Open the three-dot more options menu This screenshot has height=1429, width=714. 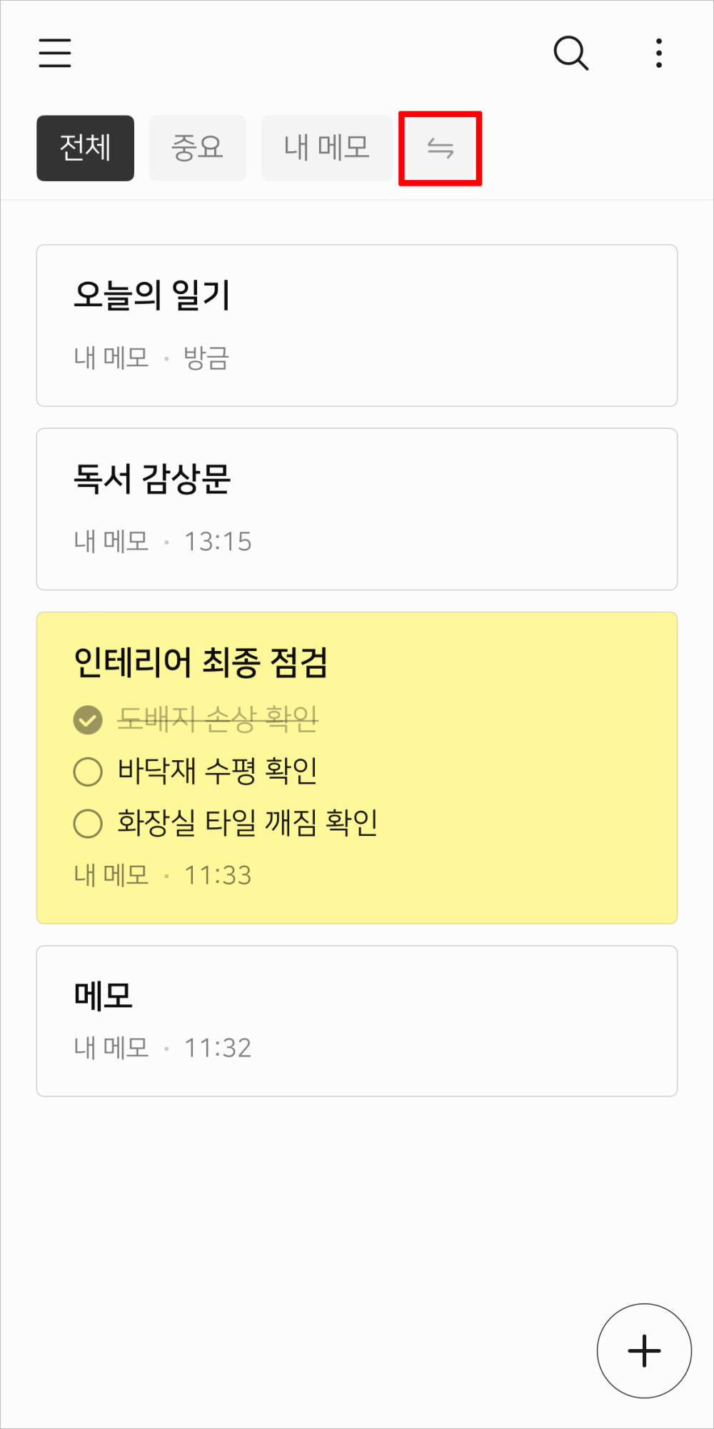pos(658,54)
